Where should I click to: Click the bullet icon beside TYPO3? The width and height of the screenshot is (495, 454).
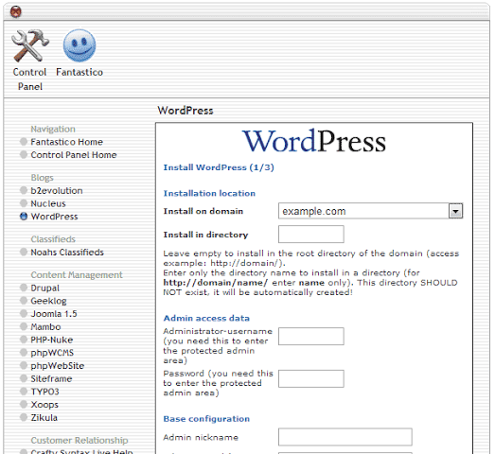[x=24, y=391]
